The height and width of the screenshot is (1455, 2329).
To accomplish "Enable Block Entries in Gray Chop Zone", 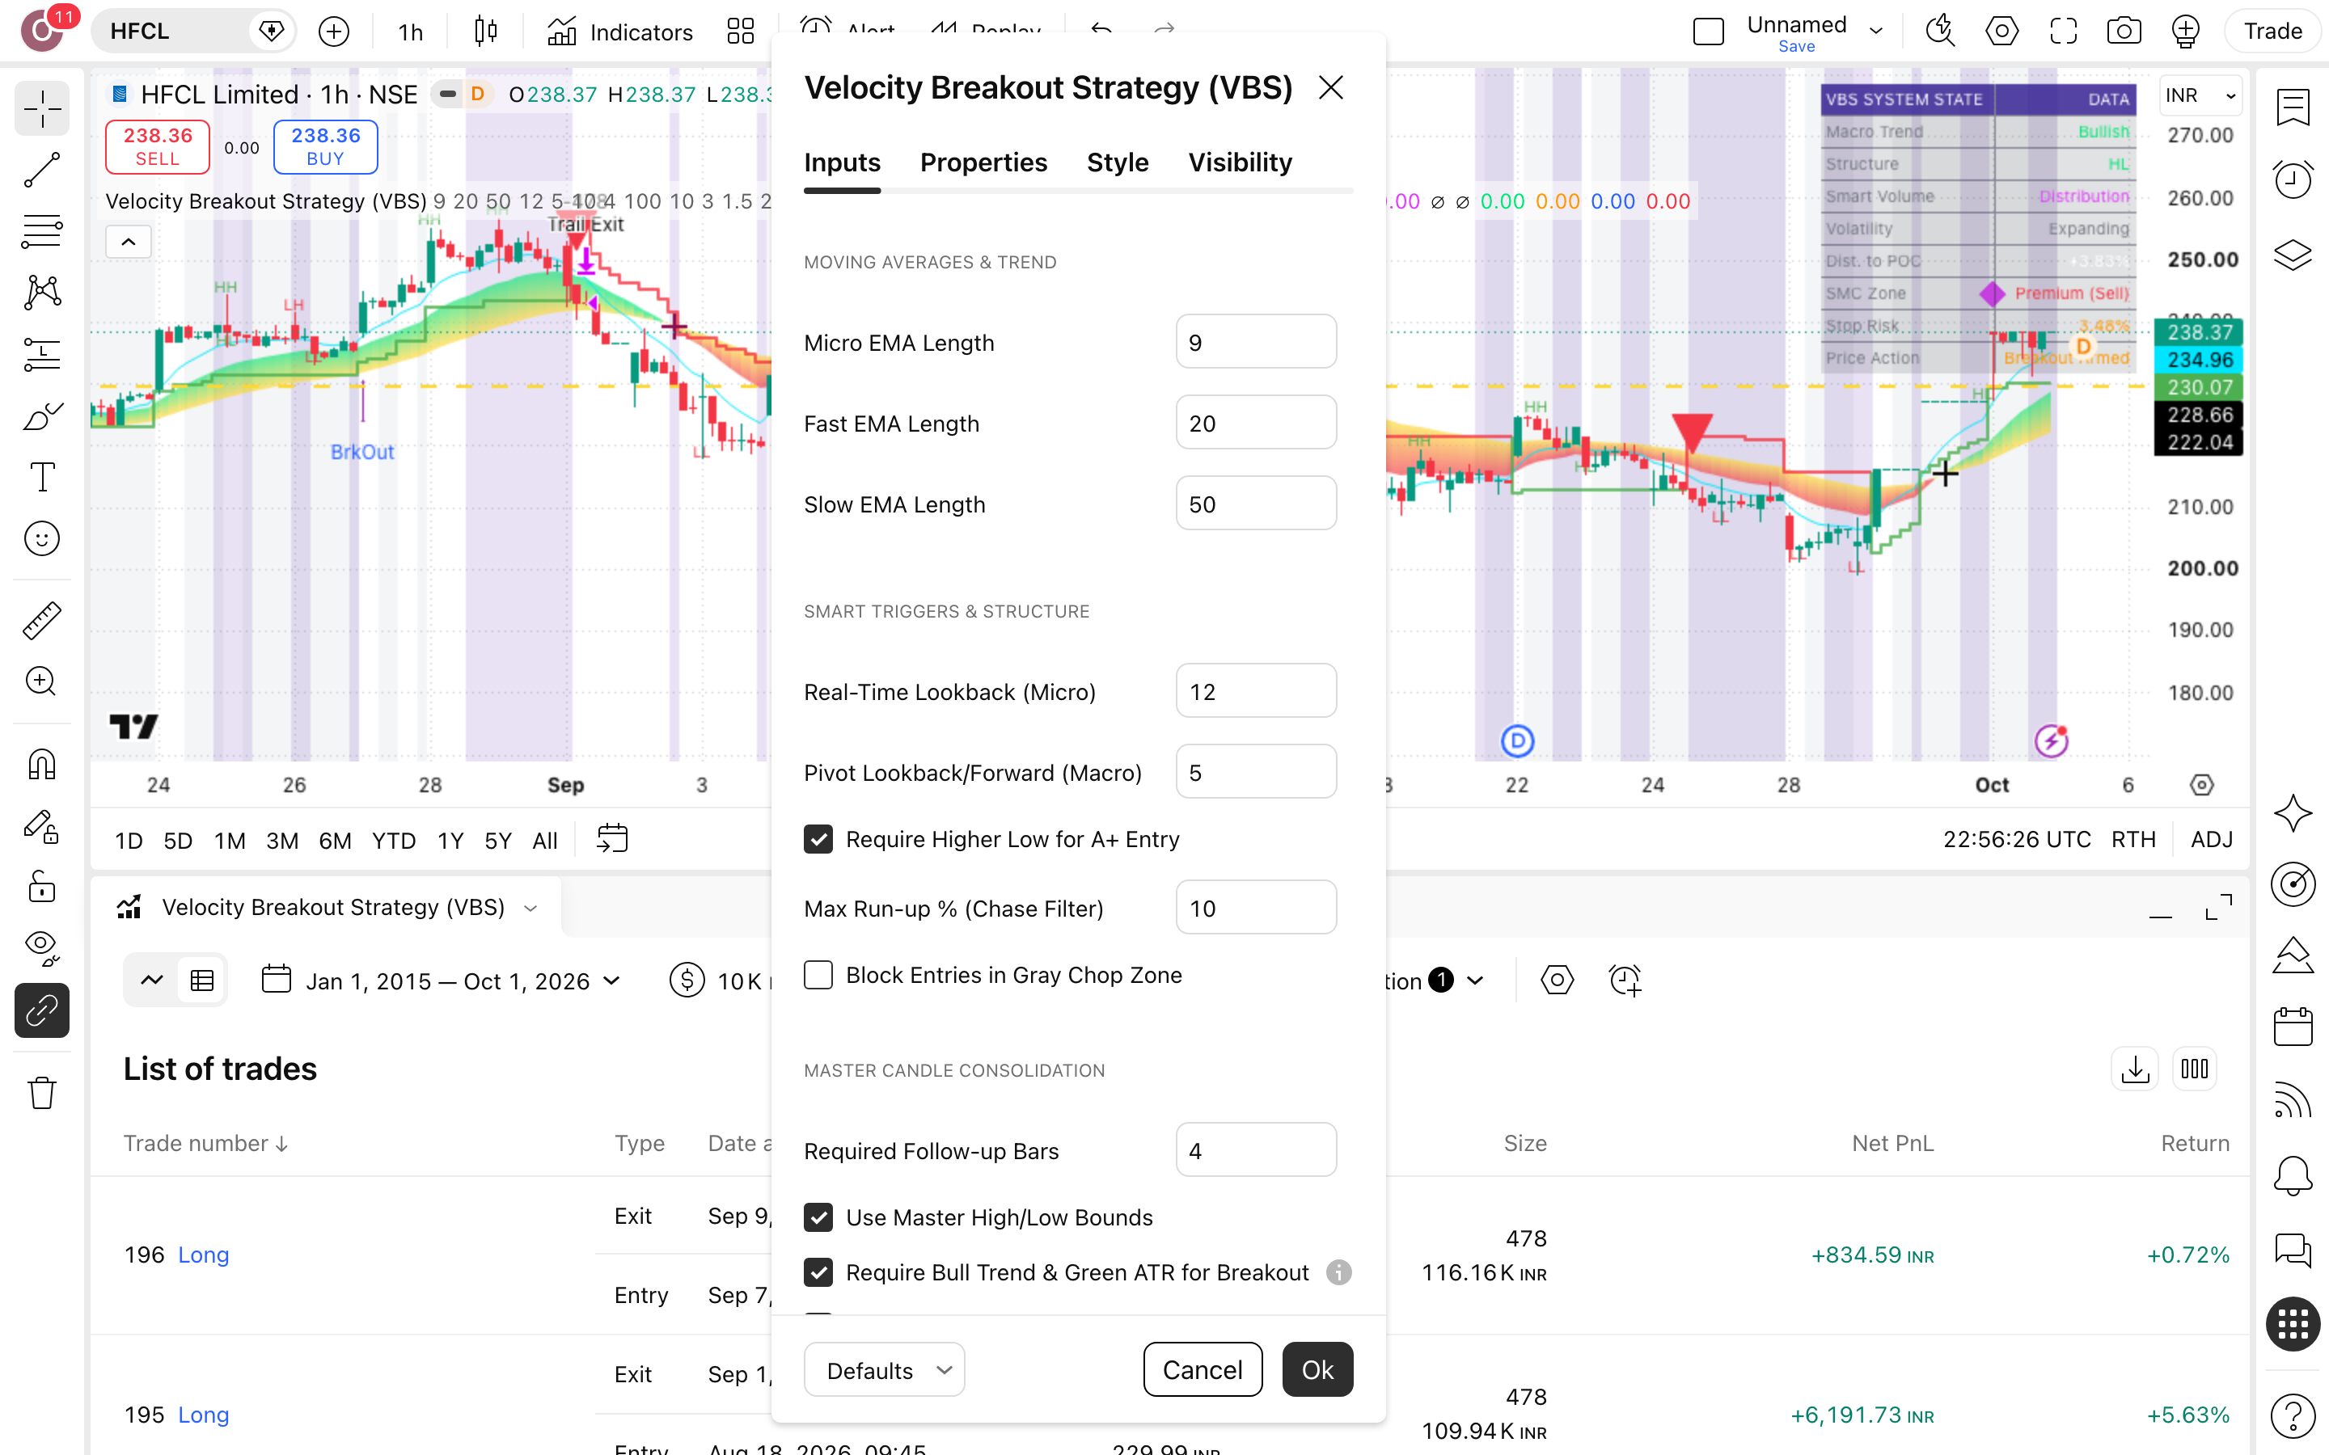I will point(818,975).
